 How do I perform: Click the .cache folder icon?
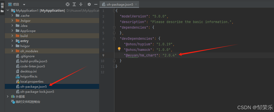(x=18, y=15)
